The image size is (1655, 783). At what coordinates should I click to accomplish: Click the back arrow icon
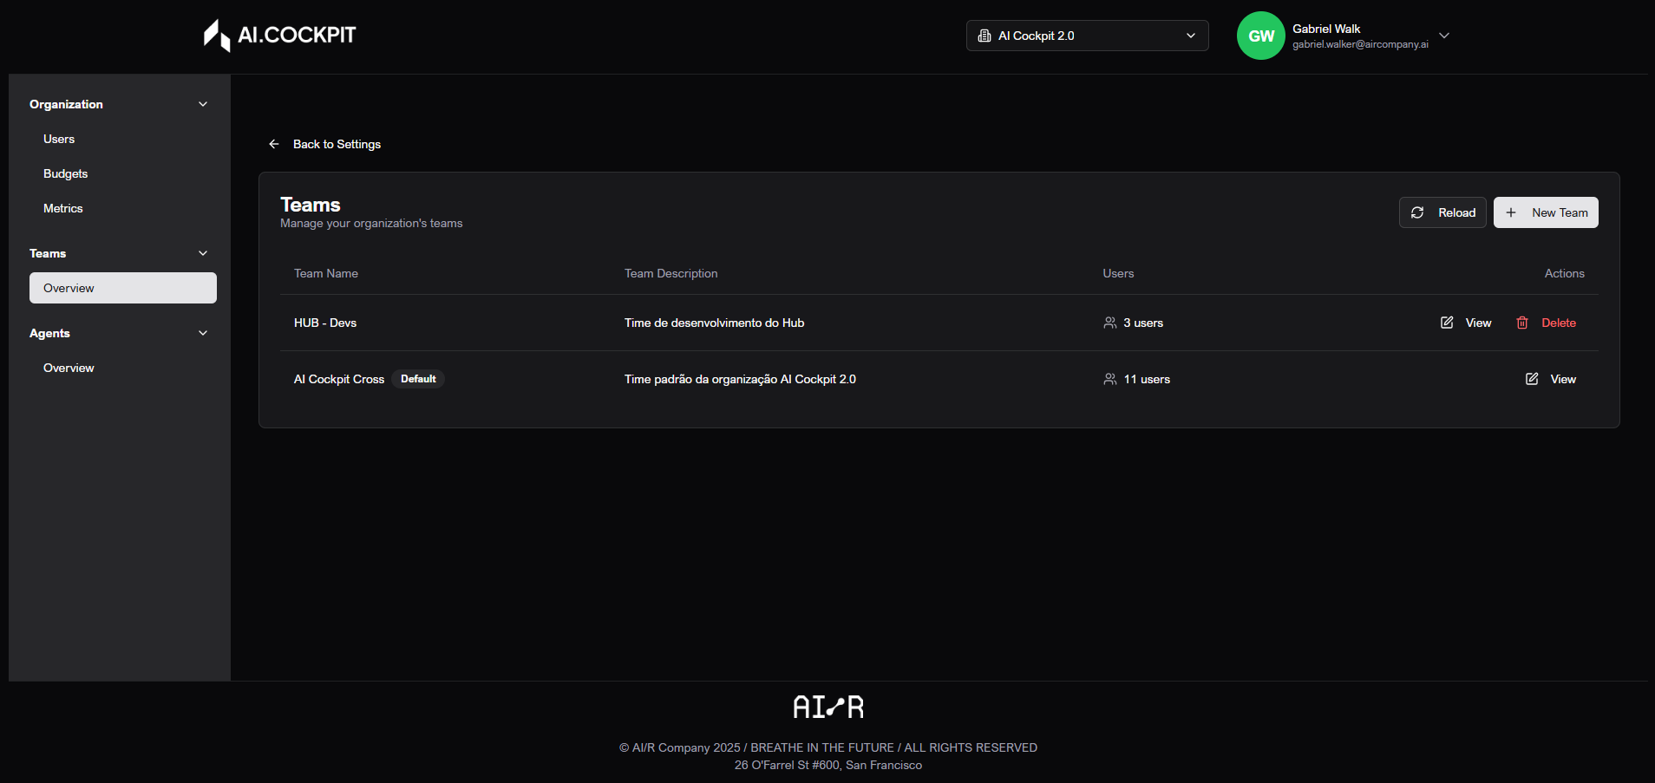274,144
